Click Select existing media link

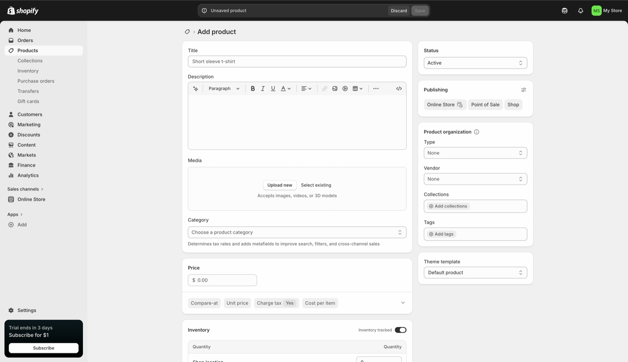click(316, 185)
